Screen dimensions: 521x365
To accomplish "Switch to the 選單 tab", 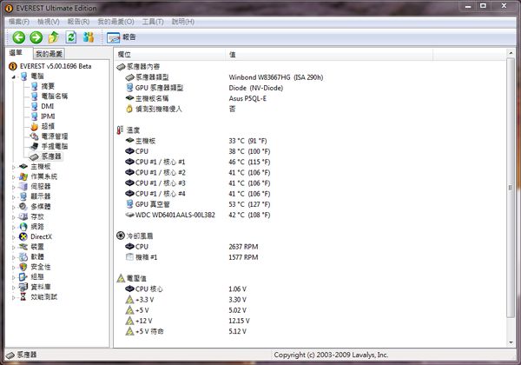I will pos(16,52).
